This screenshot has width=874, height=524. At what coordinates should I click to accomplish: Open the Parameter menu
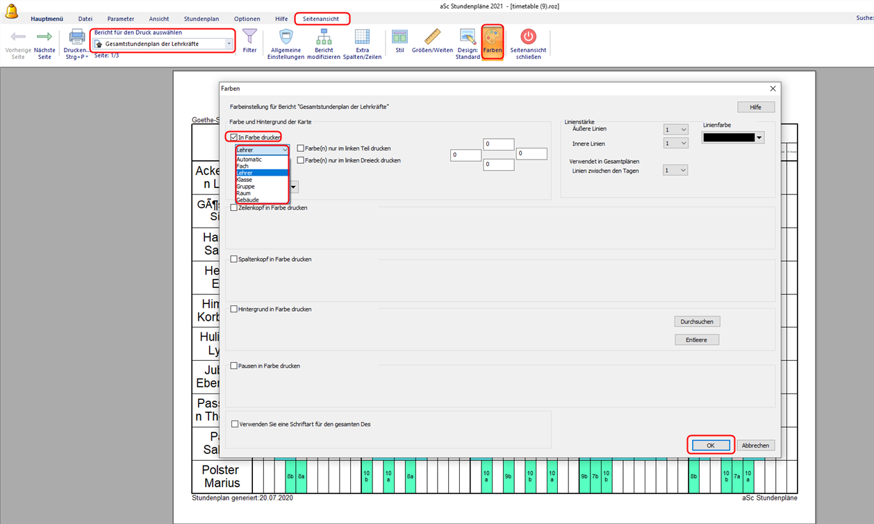point(121,19)
